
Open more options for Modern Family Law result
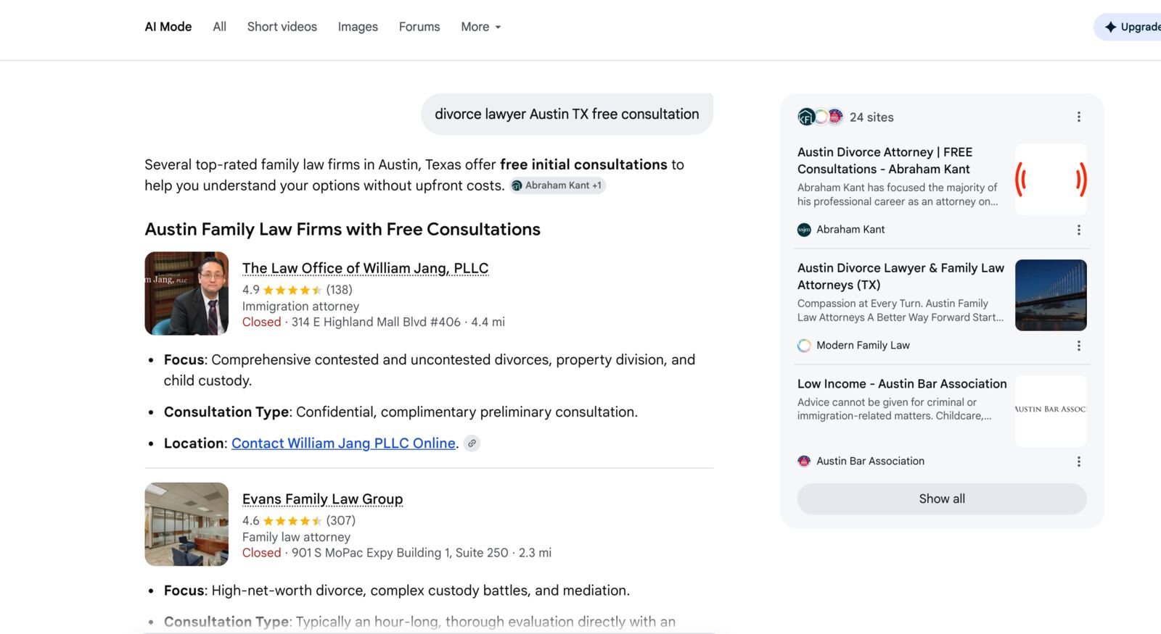click(1079, 346)
